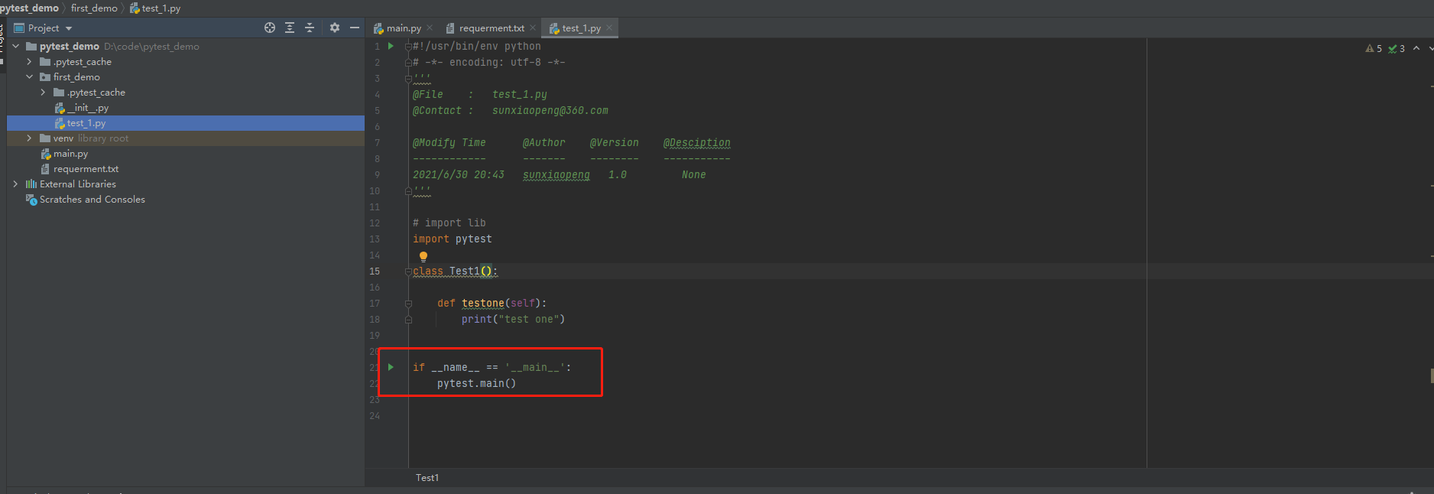Expand External Libraries node

(x=16, y=184)
